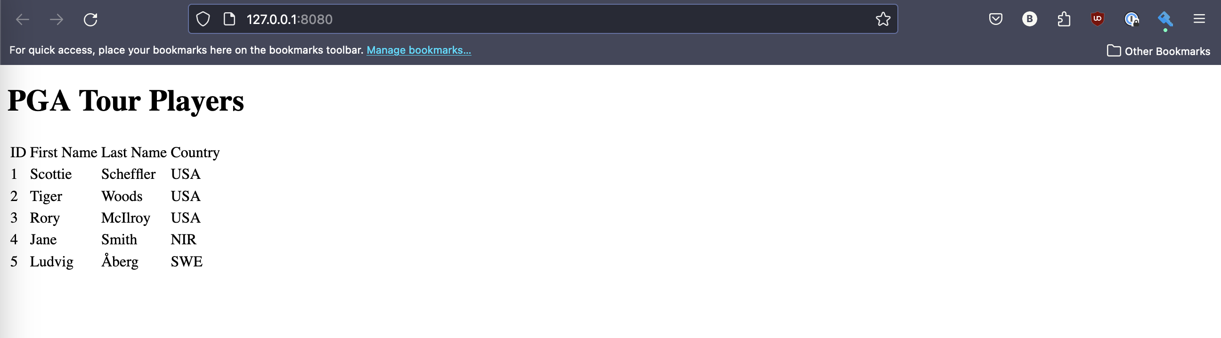Show site information from page icon
The width and height of the screenshot is (1221, 338).
click(x=229, y=19)
